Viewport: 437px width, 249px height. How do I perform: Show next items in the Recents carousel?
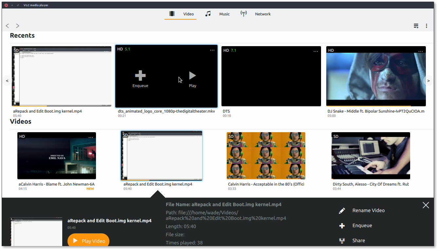click(428, 80)
